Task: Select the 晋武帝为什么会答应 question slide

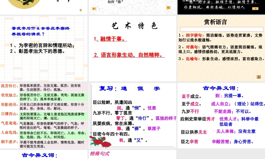Action: pos(44,48)
